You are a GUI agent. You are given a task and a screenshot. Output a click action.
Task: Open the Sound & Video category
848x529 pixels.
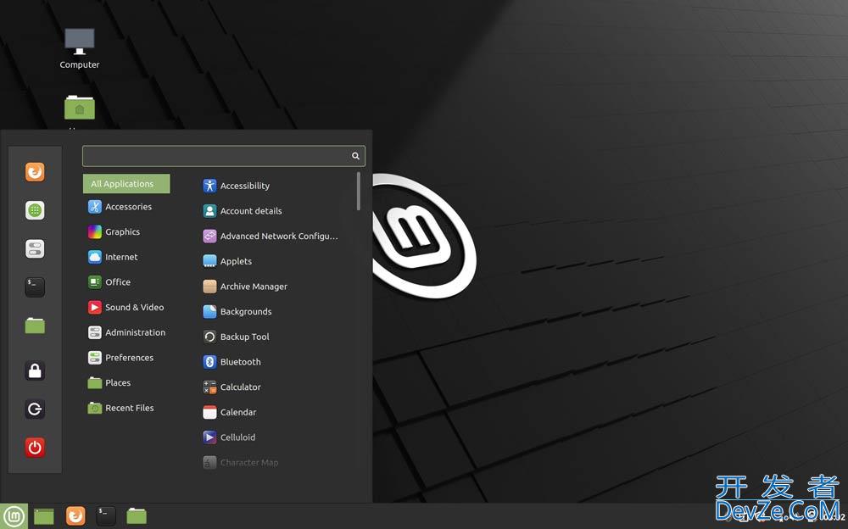pos(126,307)
